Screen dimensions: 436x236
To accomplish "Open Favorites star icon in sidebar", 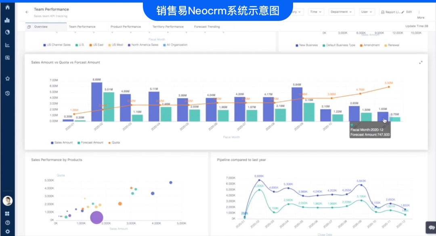I will click(7, 79).
